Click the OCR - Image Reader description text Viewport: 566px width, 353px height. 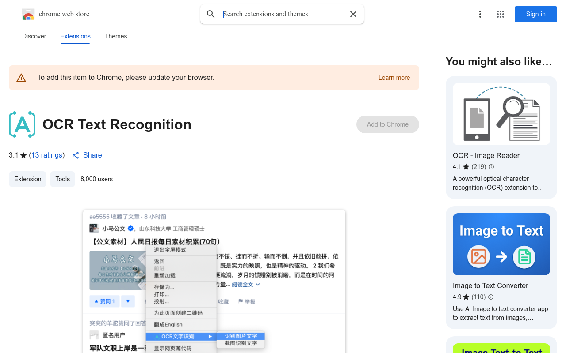(498, 183)
